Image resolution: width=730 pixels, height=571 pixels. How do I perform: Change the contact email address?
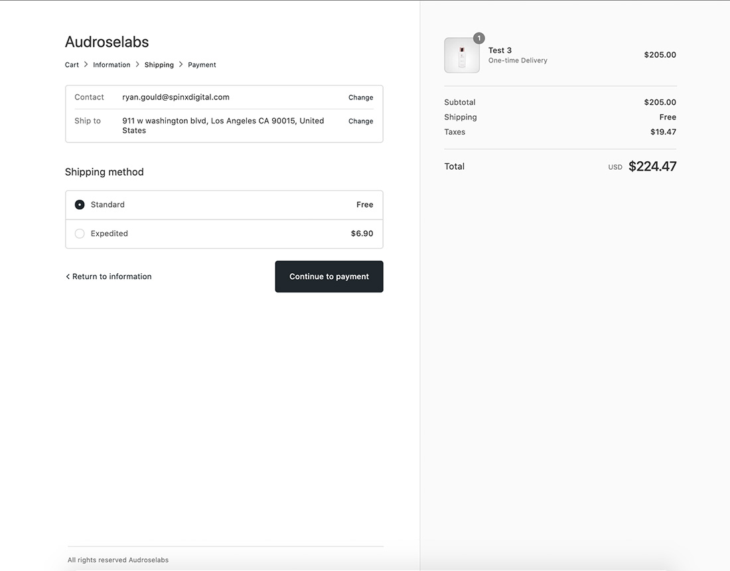[x=360, y=97]
